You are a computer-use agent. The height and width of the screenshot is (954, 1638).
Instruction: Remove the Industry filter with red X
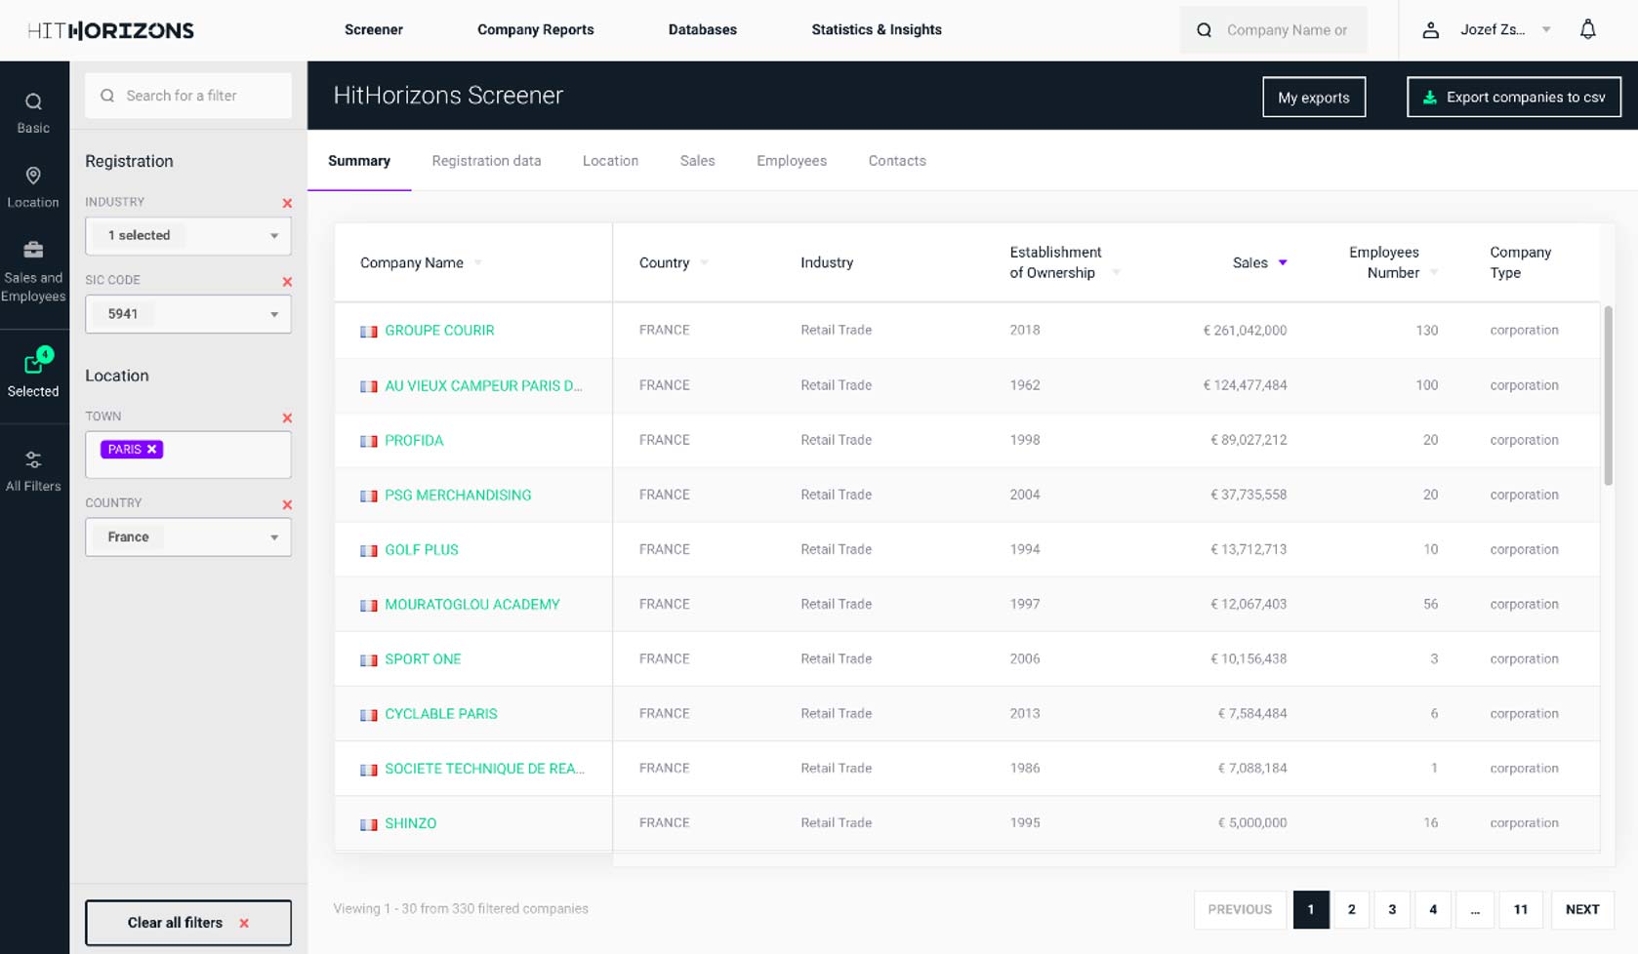[287, 203]
